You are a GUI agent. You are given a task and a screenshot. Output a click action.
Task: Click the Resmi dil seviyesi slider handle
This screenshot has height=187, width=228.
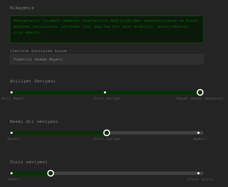pos(107,133)
